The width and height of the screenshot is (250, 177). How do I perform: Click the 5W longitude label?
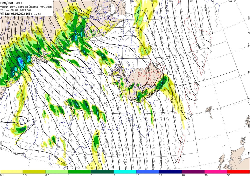[x=191, y=1]
